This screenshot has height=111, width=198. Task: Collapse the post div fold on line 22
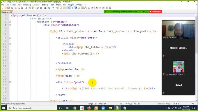(x=10, y=82)
